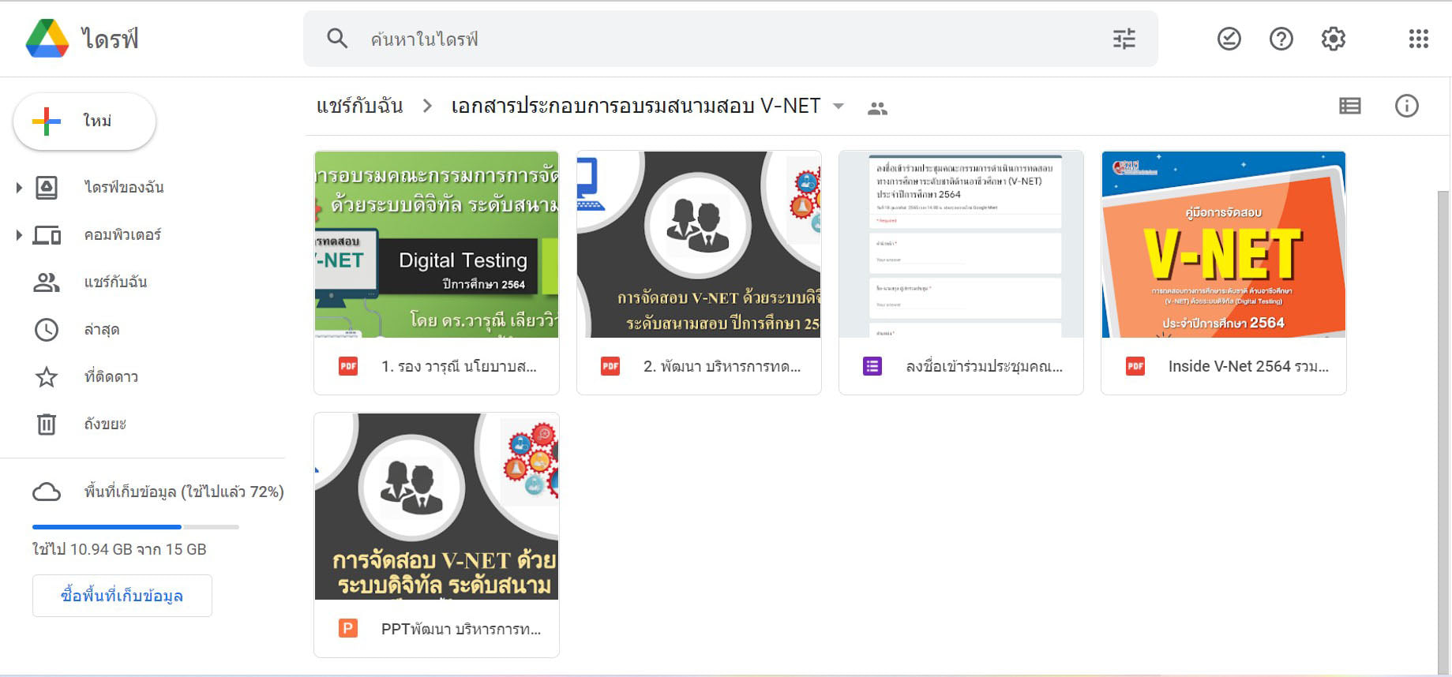Screen dimensions: 1452x677
Task: Click the ไดรฟ์ product name text
Action: [110, 39]
